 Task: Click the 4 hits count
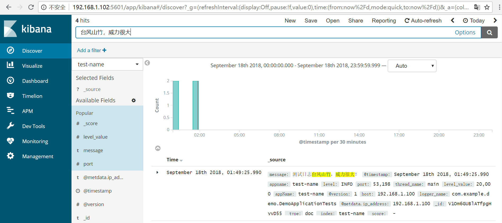(82, 21)
